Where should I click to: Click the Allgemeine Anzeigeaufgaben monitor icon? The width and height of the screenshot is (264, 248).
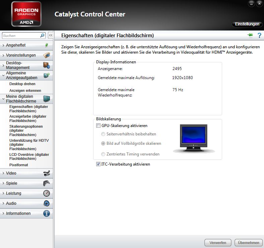47,75
